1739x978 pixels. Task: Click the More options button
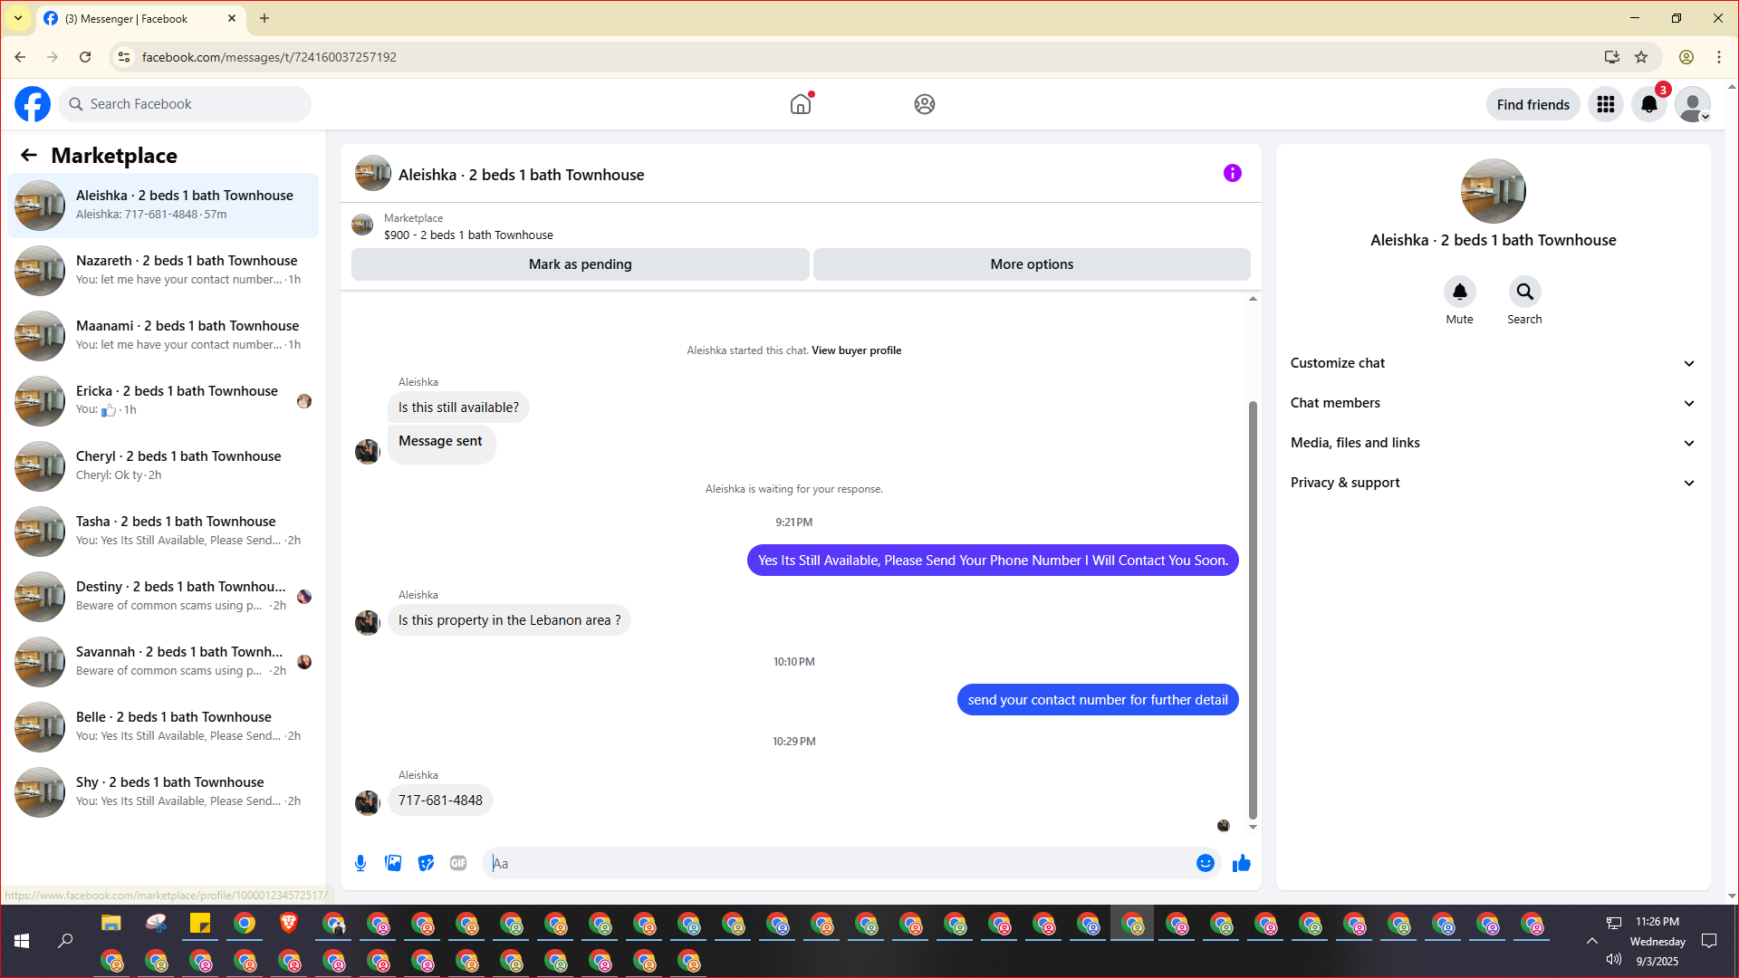1032,264
